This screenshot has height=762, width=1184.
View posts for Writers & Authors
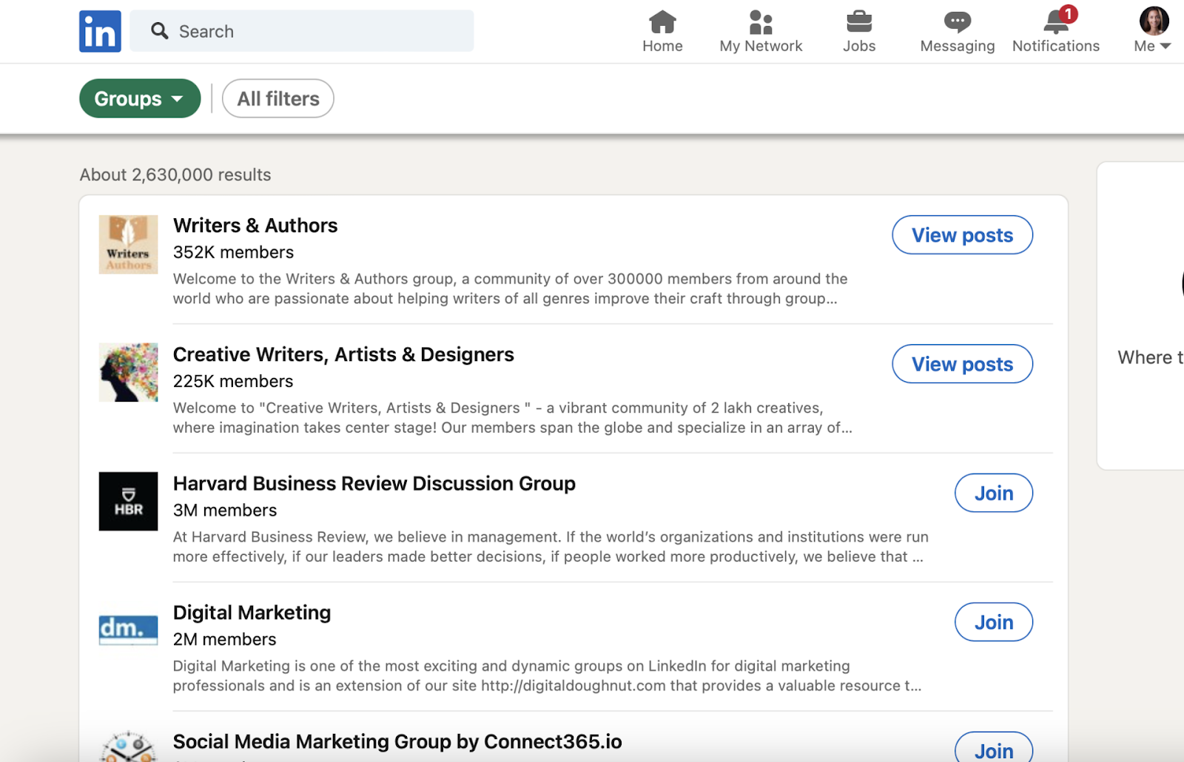(x=962, y=235)
